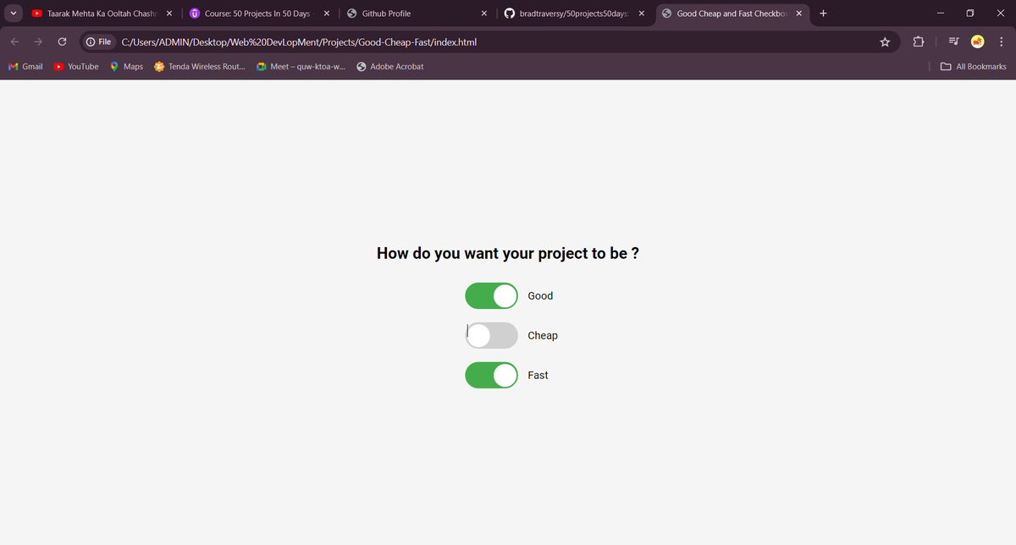The image size is (1016, 545).
Task: Close the Course: 50 Projects tab
Action: point(327,14)
